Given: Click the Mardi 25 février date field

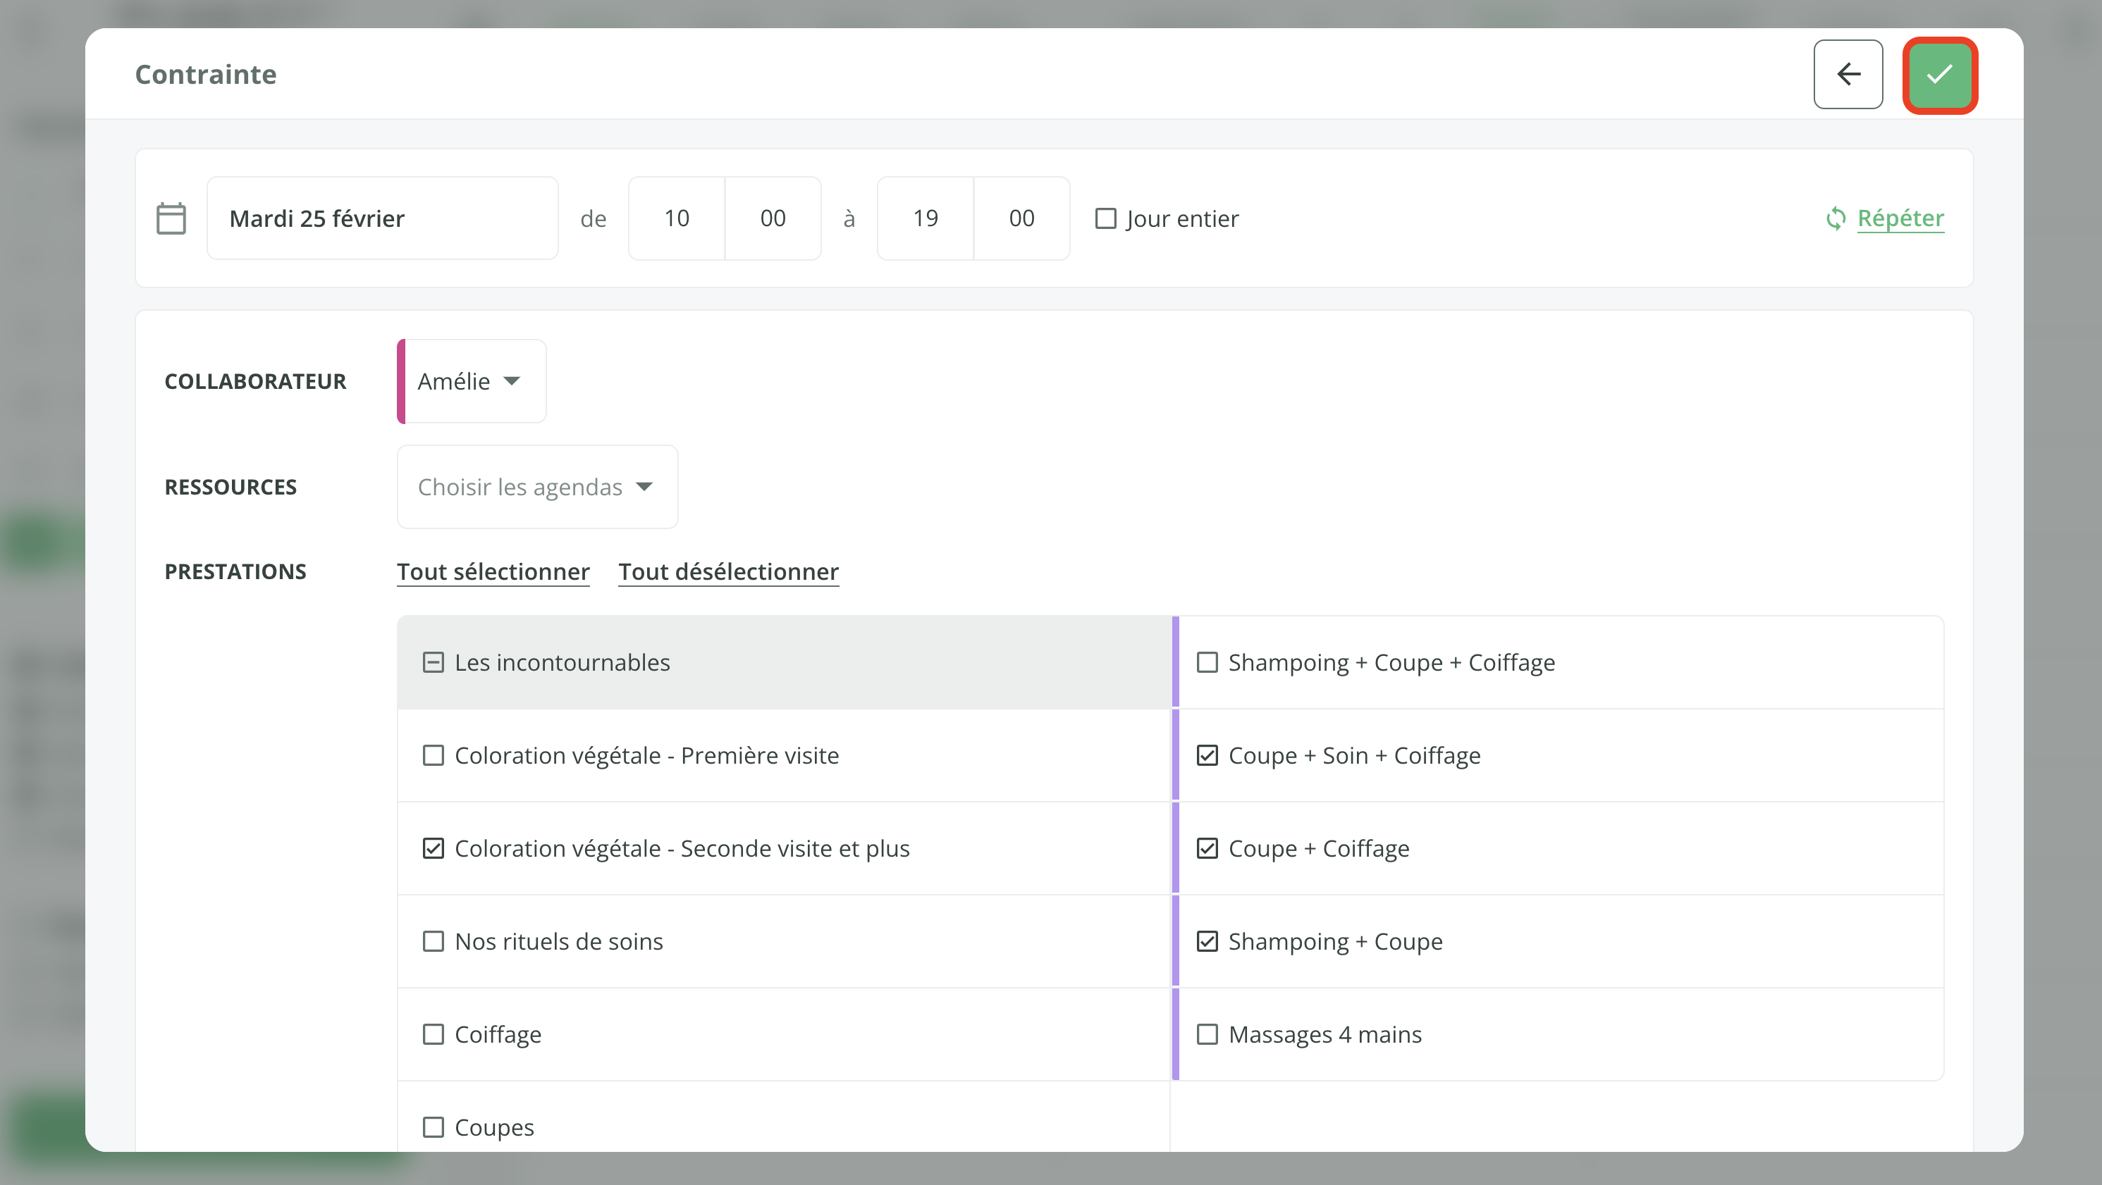Looking at the screenshot, I should click(x=382, y=218).
